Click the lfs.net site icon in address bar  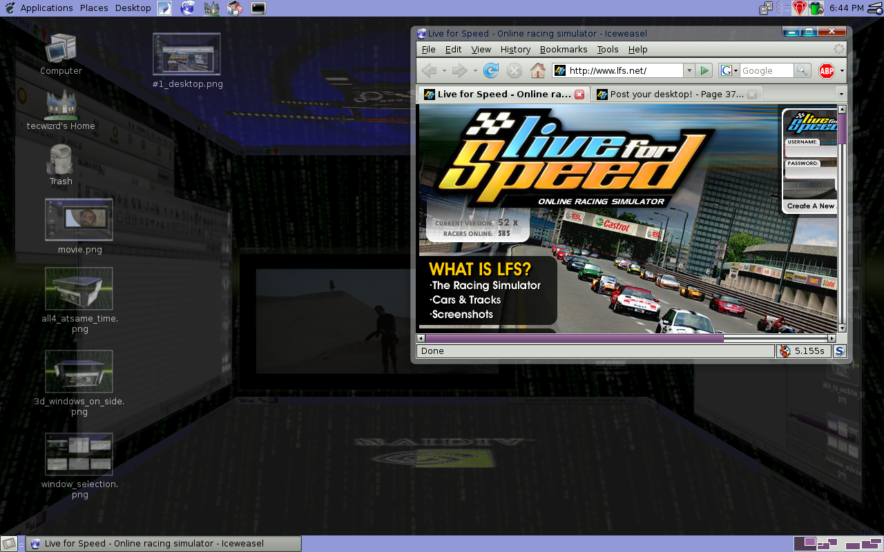pos(560,70)
